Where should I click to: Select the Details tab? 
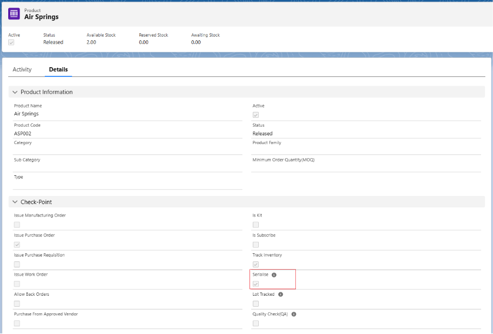[x=58, y=70]
